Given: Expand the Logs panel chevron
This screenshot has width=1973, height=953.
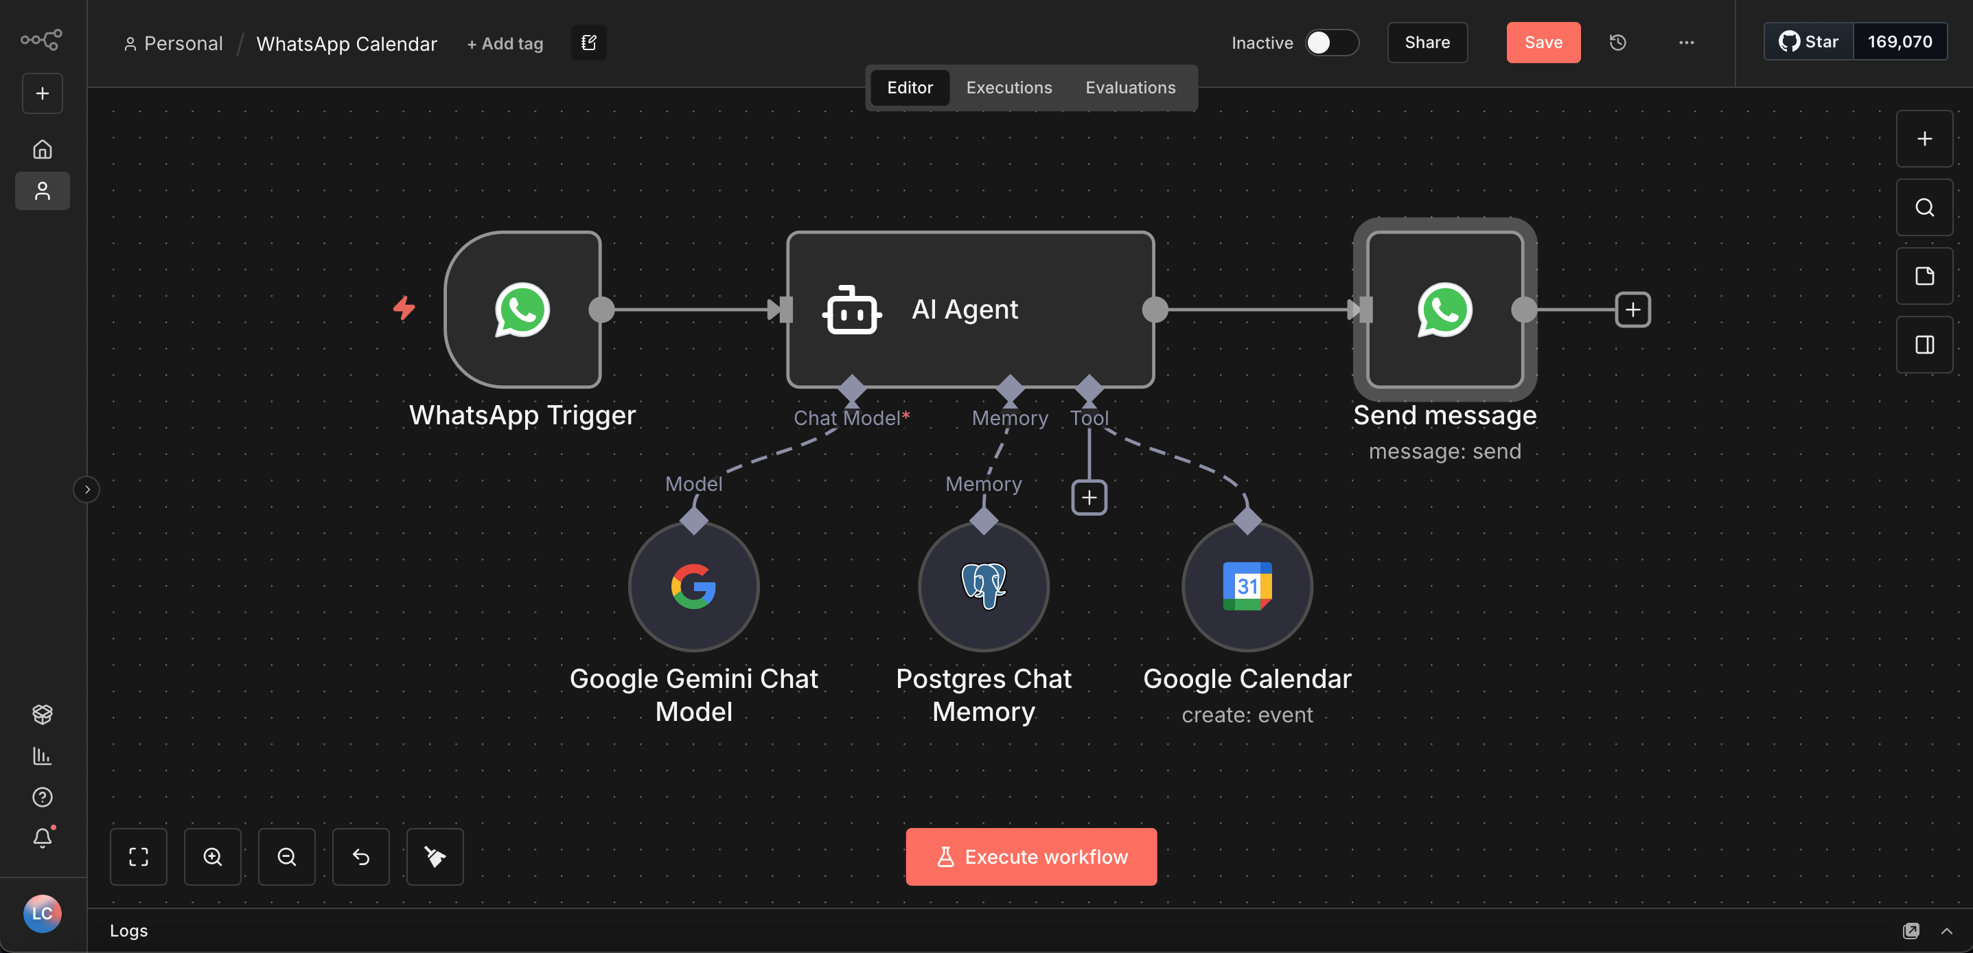Looking at the screenshot, I should [1946, 931].
